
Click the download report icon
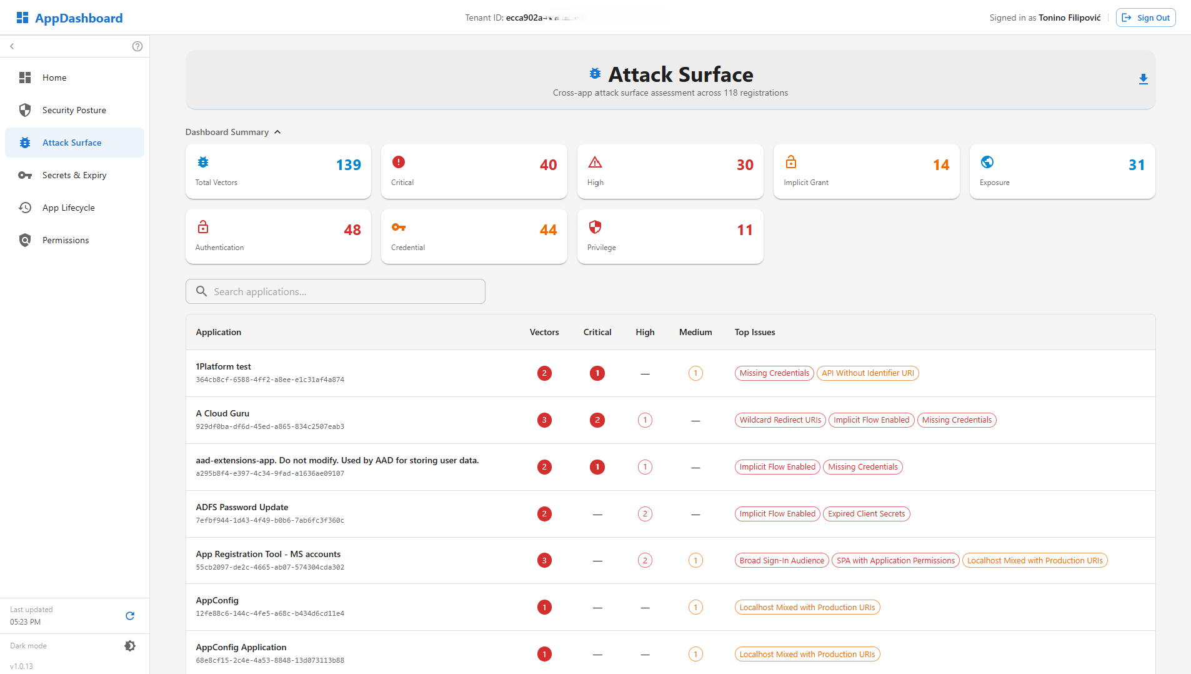[1143, 79]
